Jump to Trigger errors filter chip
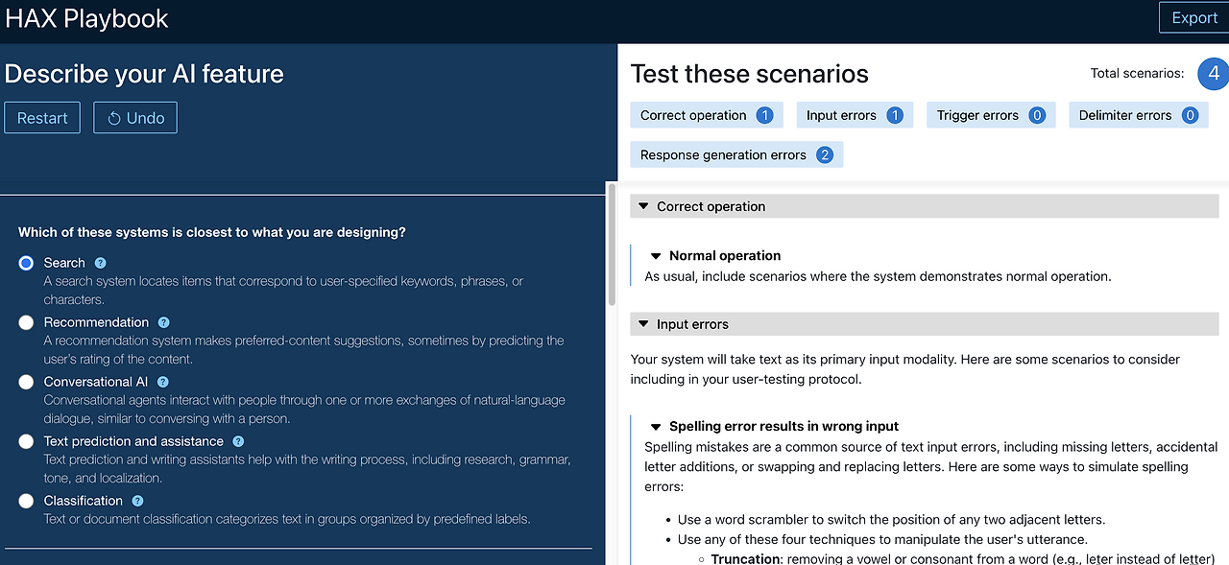The height and width of the screenshot is (565, 1229). (990, 115)
